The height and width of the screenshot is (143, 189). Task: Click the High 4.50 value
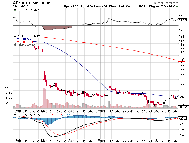(x=86, y=6)
